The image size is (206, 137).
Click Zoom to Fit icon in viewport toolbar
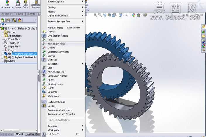95,15
